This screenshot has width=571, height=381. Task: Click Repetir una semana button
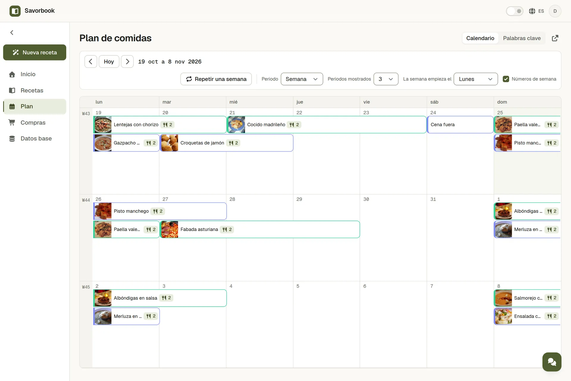click(x=216, y=79)
